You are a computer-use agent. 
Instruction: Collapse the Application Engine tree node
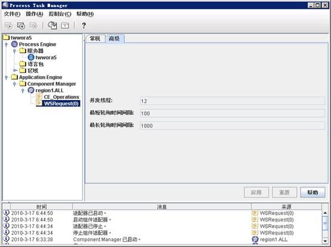click(x=7, y=77)
